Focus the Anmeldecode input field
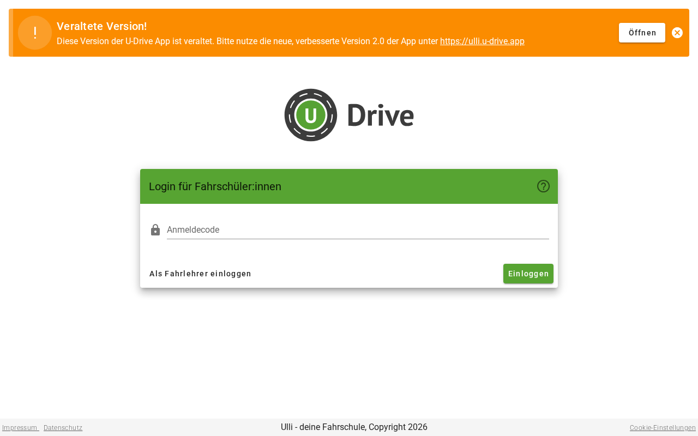This screenshot has width=698, height=436. tap(358, 230)
